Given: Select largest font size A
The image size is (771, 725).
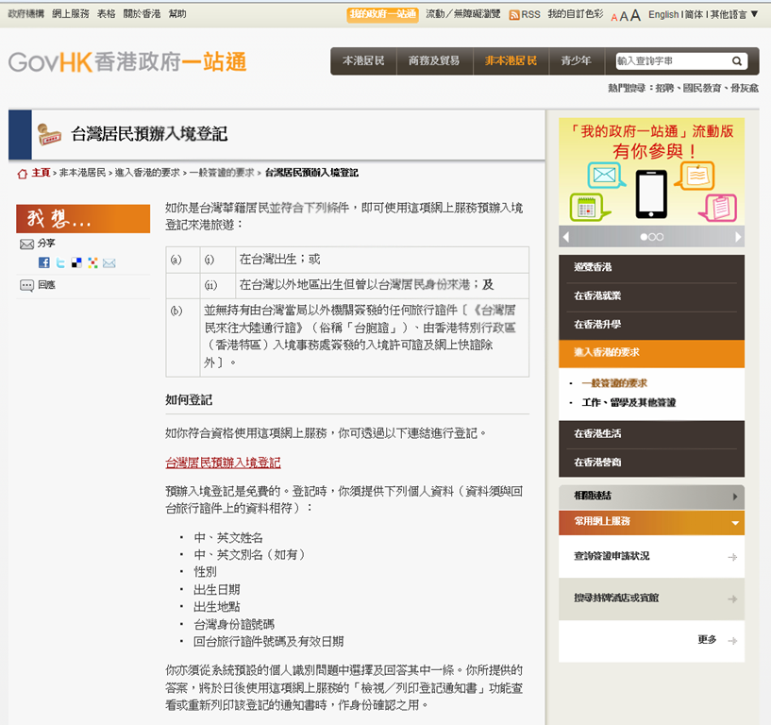Looking at the screenshot, I should pos(635,15).
